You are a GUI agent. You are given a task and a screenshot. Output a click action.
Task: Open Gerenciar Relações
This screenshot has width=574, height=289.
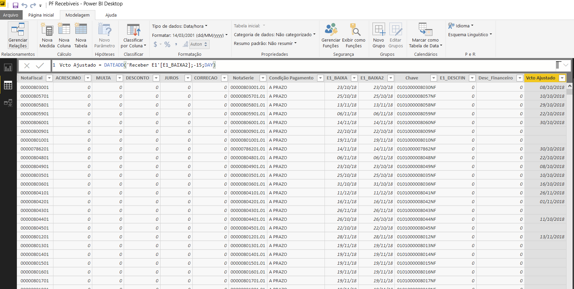click(x=18, y=35)
